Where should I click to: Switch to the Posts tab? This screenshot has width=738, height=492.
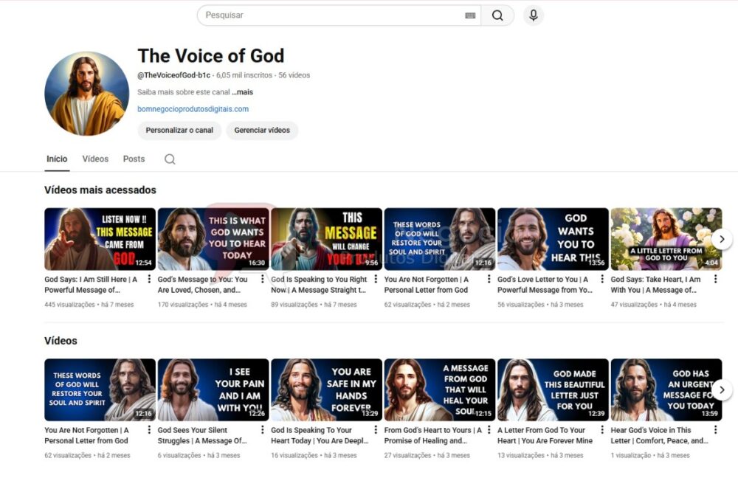[134, 159]
